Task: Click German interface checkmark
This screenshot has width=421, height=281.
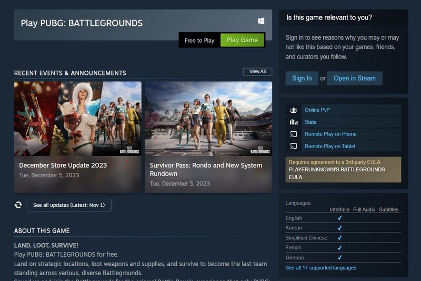Action: pyautogui.click(x=339, y=257)
